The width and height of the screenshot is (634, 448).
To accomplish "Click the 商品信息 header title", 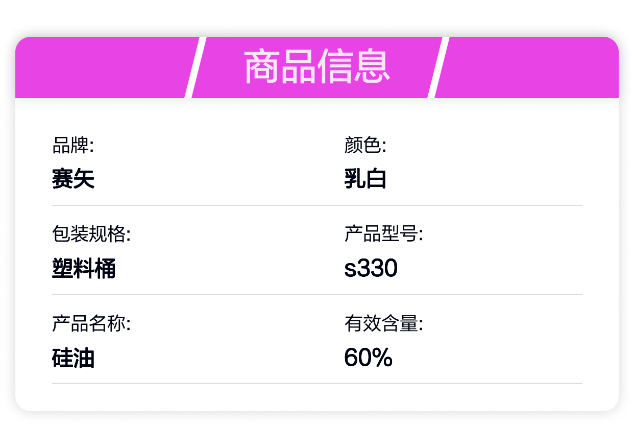I will pyautogui.click(x=317, y=67).
